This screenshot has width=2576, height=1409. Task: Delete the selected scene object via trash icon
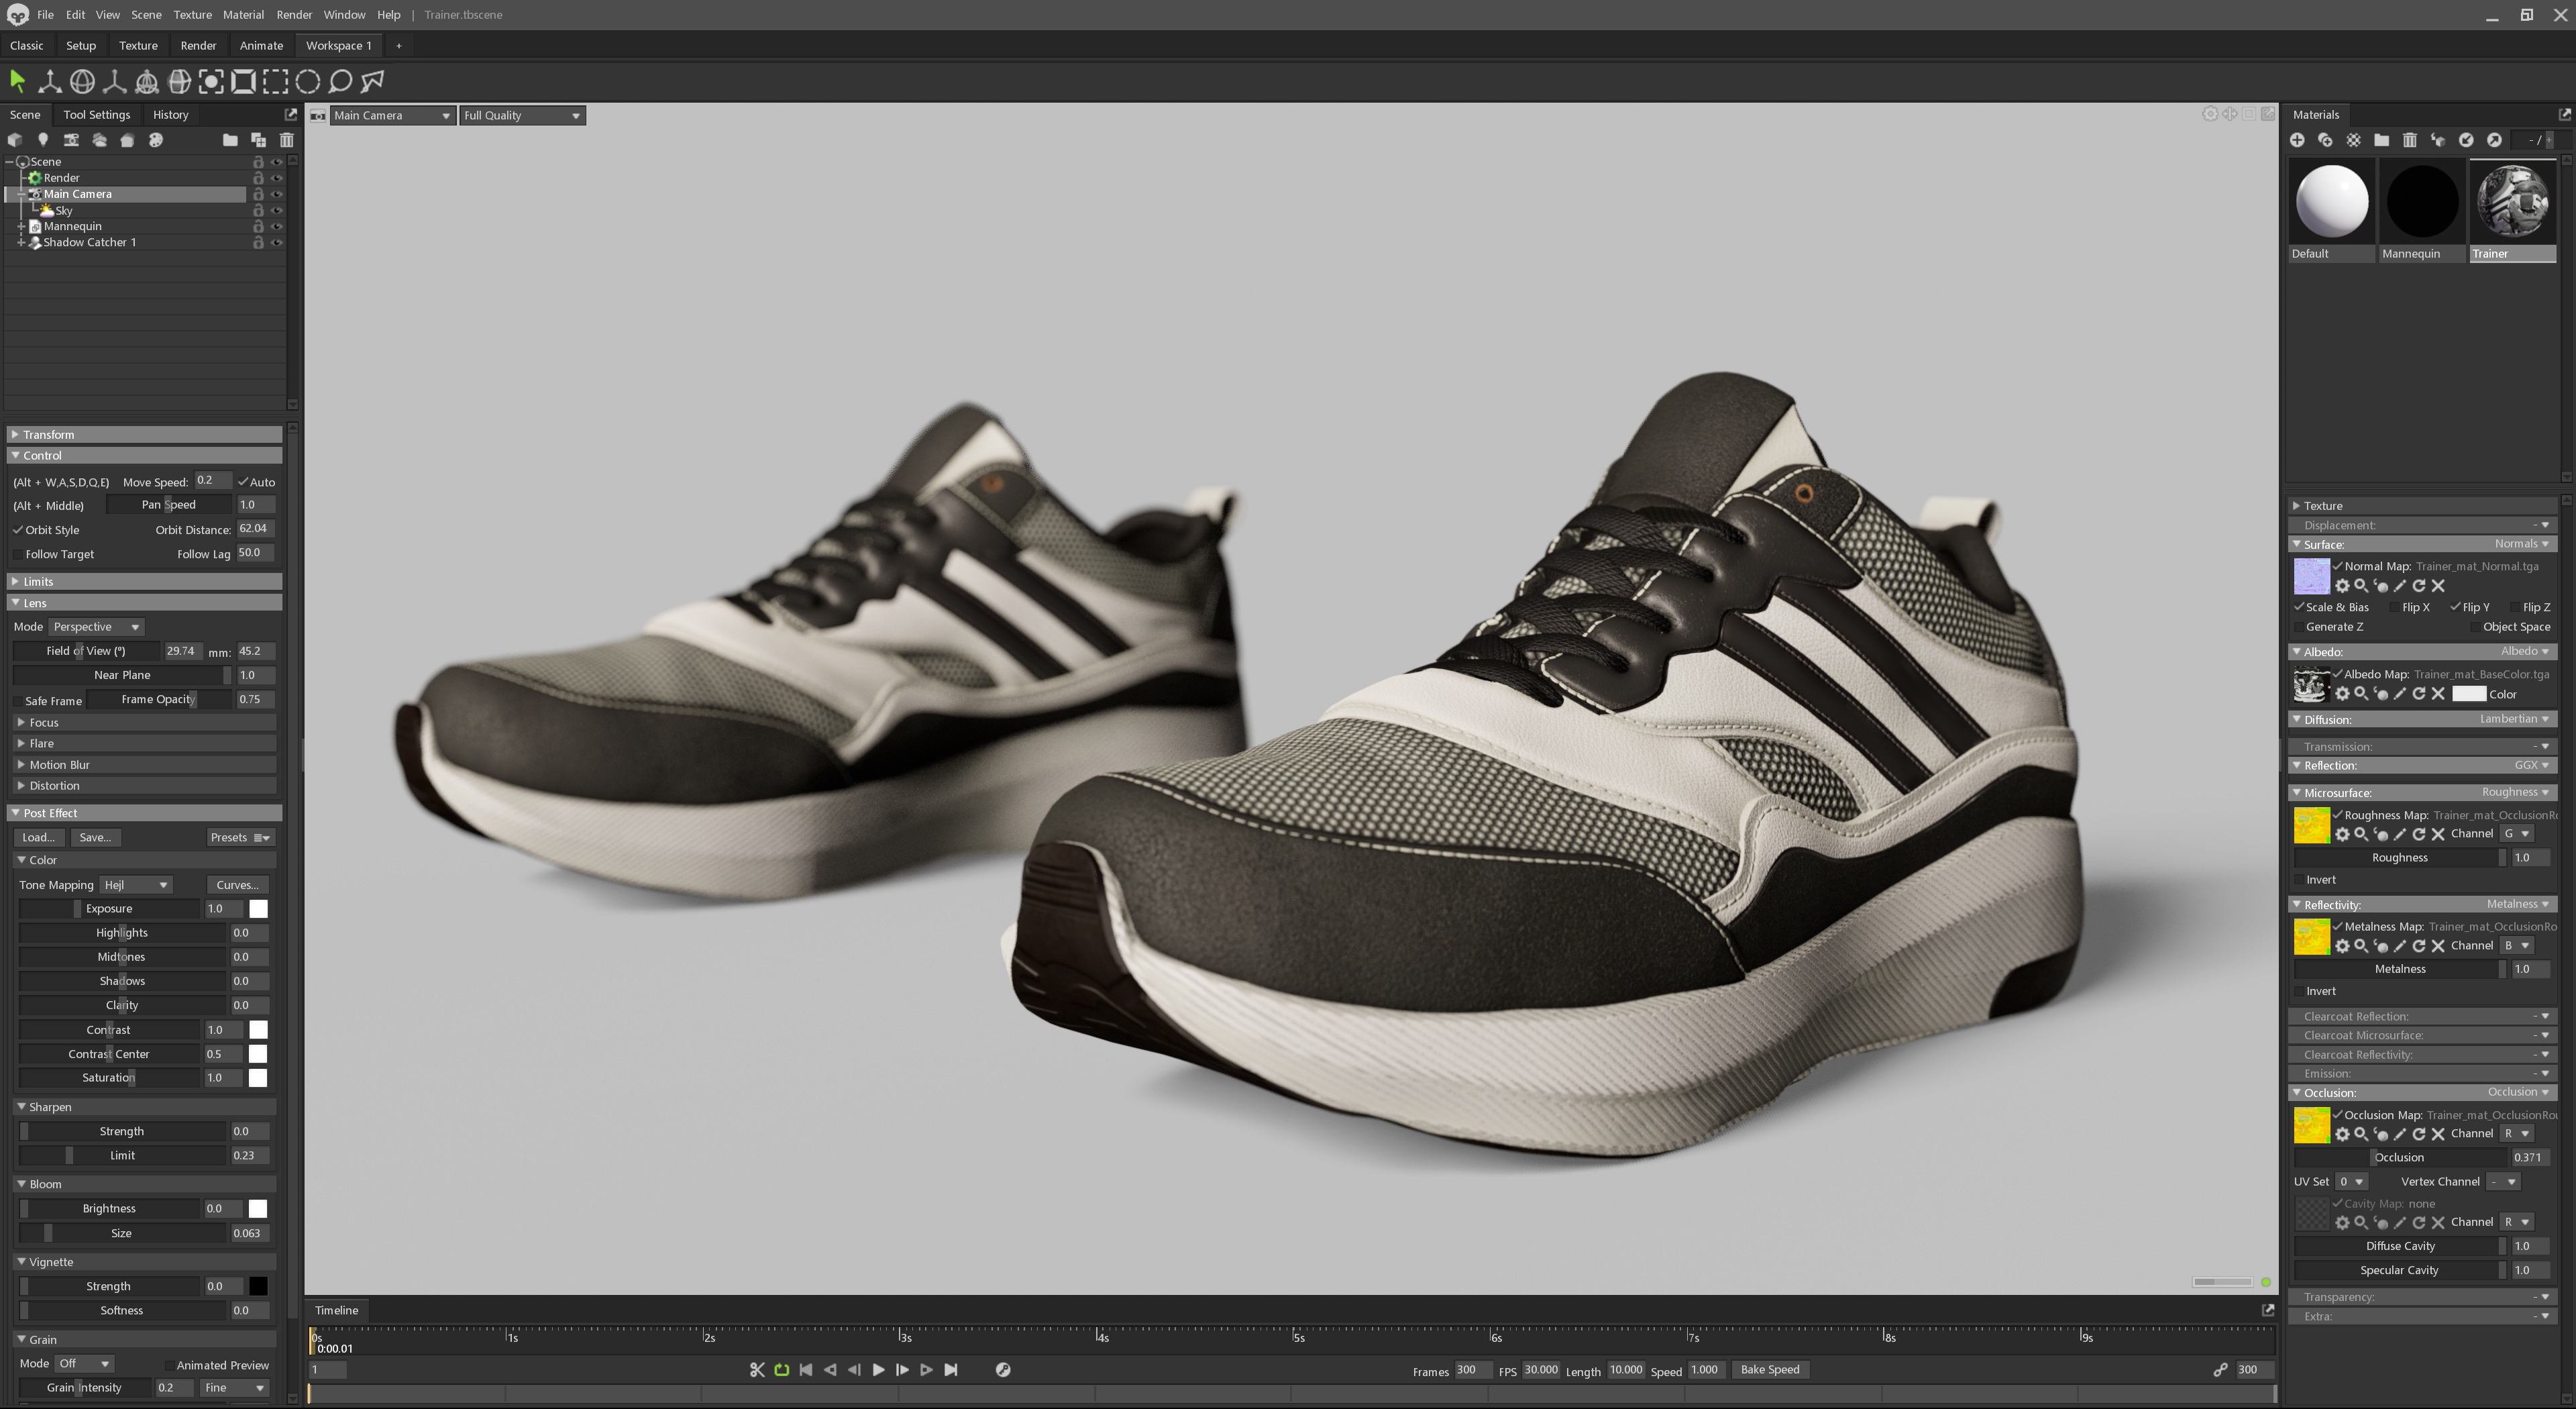[287, 140]
